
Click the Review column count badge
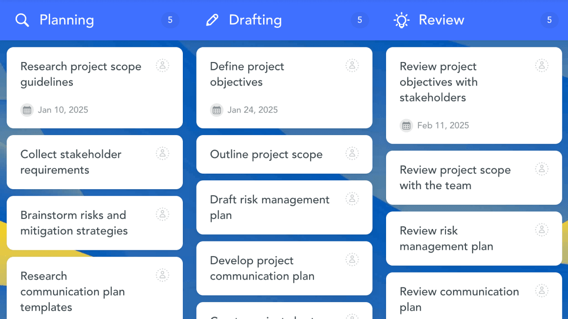point(549,20)
